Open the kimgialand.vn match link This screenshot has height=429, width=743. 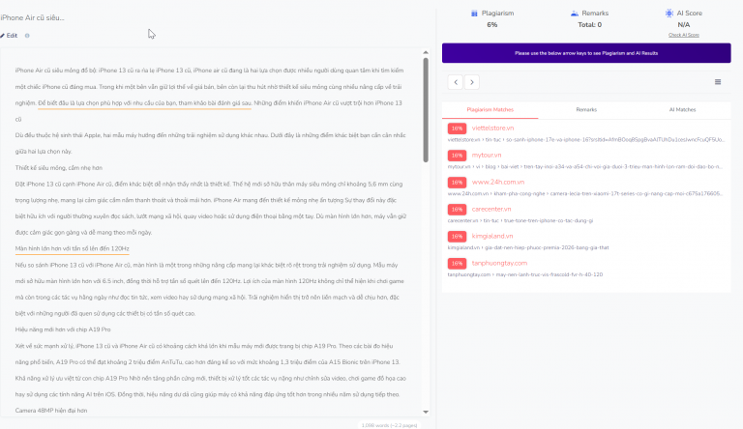click(x=491, y=237)
